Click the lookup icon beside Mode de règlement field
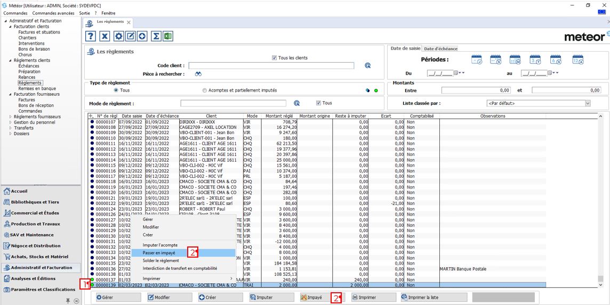Screen dimensions: 610x305 click(297, 103)
